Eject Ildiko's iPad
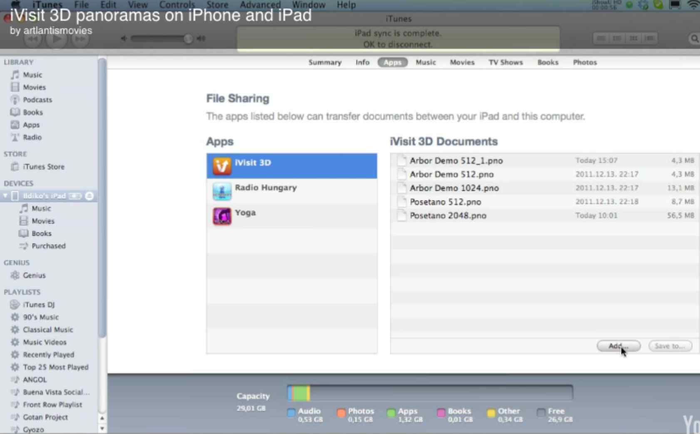 (89, 196)
